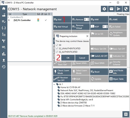The width and height of the screenshot is (130, 118).
Task: Open the log list icon at bottom right
Action: [126, 114]
